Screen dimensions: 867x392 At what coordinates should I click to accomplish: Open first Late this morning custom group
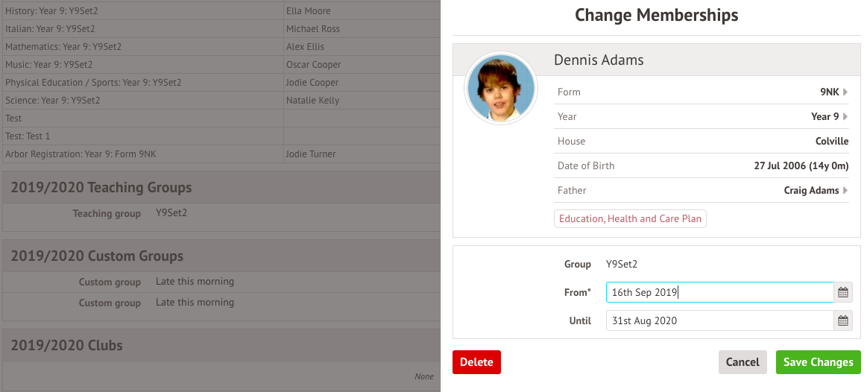point(195,282)
